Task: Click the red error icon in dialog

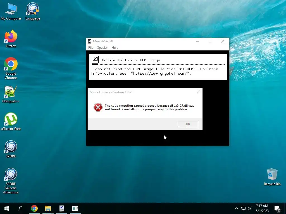Action: (x=98, y=107)
